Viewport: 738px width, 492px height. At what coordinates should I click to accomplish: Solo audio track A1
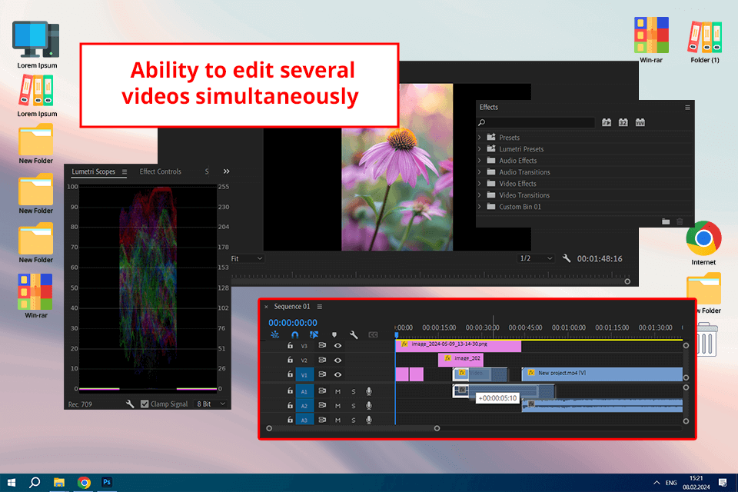[x=354, y=391]
